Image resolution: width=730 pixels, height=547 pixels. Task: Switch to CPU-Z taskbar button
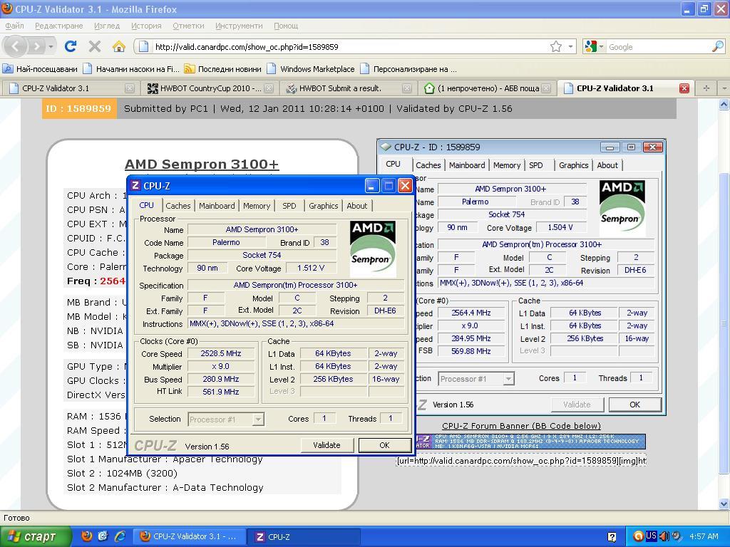[302, 536]
